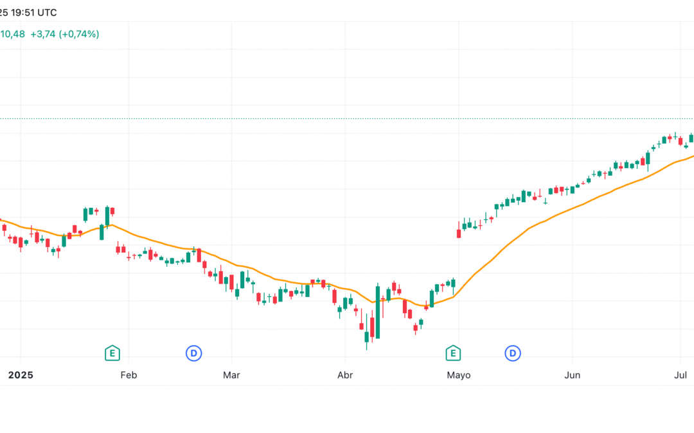Select the second green E badge on the timeline
Screen dimensions: 694x433
[x=452, y=353]
